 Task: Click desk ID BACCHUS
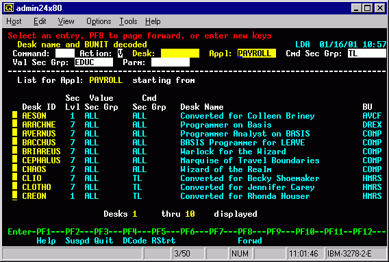[39, 143]
